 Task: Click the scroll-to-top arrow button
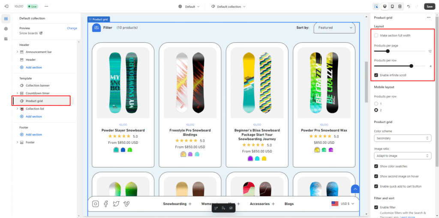pyautogui.click(x=355, y=189)
